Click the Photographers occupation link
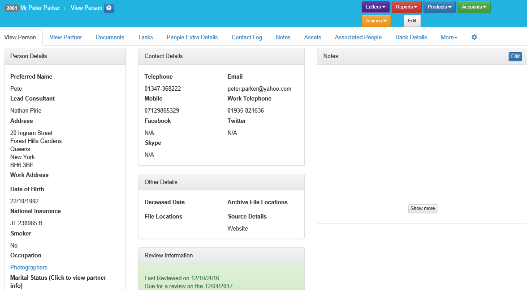 tap(29, 268)
